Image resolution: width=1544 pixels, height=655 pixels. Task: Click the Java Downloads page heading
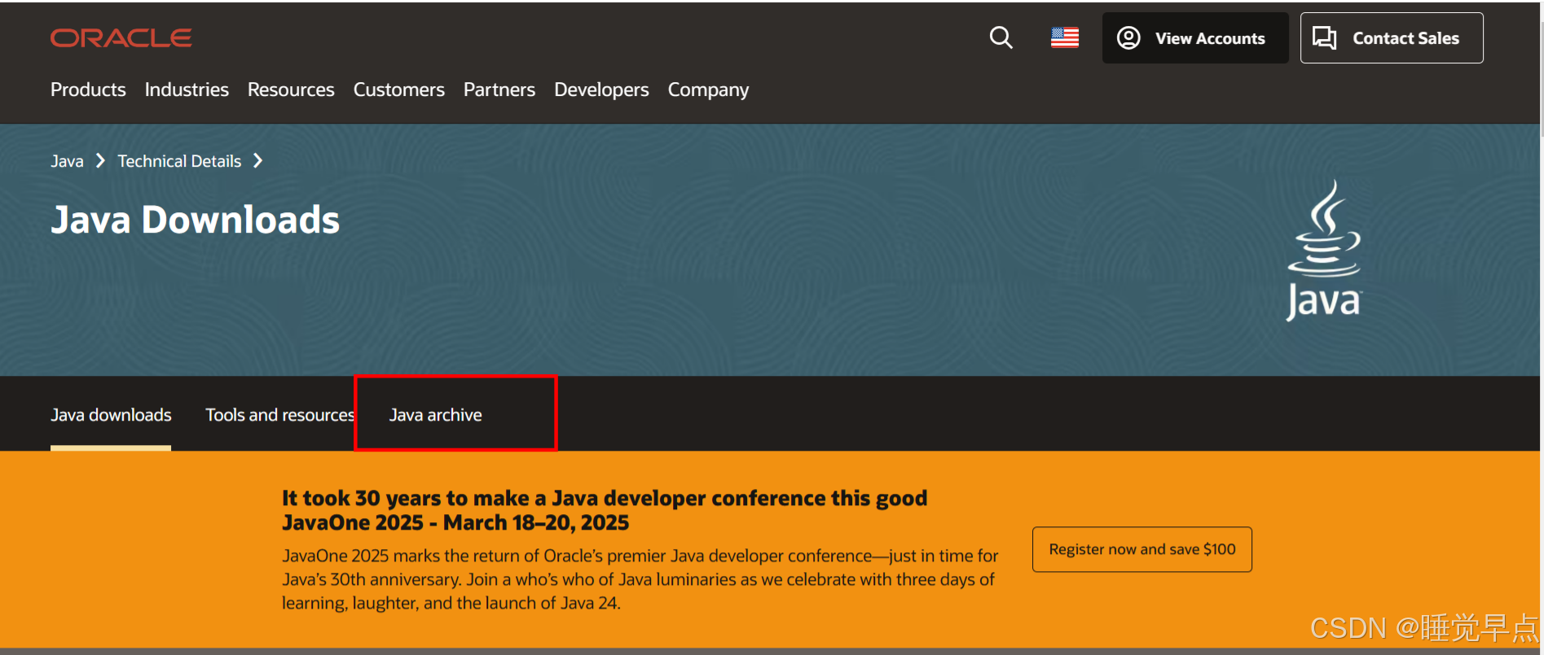click(196, 220)
